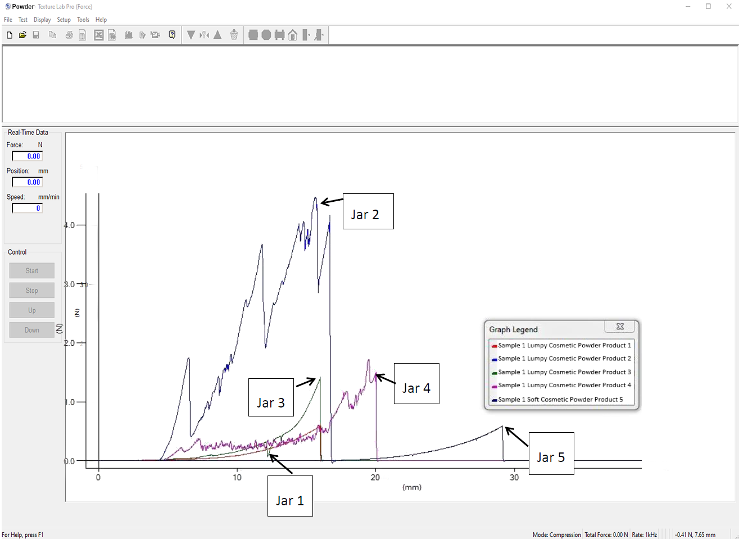The image size is (739, 539).
Task: Click the Rate: 1kHz status entry
Action: click(644, 535)
